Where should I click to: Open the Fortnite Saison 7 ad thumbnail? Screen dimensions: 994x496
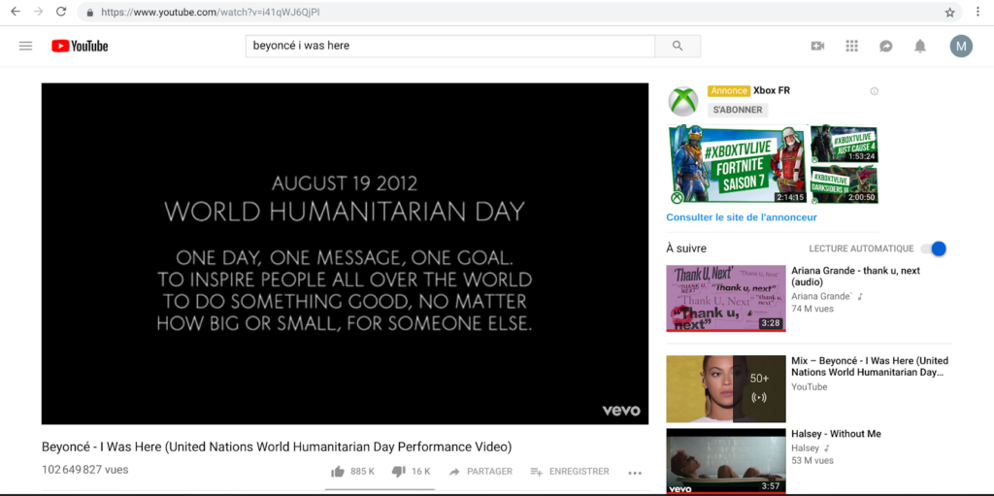tap(738, 164)
